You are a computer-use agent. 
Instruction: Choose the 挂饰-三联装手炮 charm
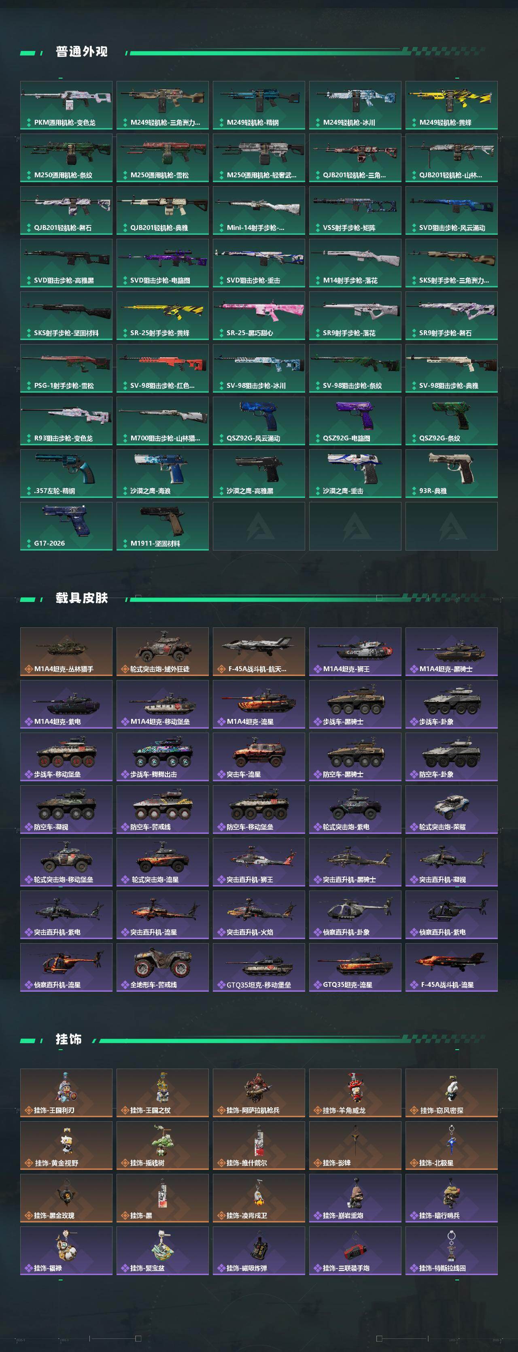[355, 1251]
